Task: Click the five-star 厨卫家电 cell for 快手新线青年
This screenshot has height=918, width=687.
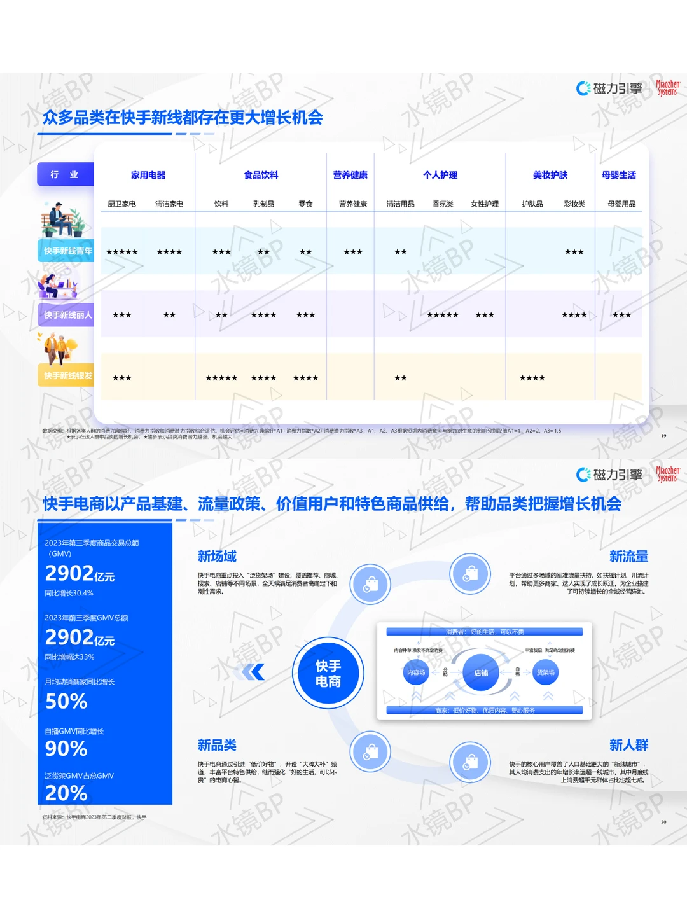Action: coord(121,252)
